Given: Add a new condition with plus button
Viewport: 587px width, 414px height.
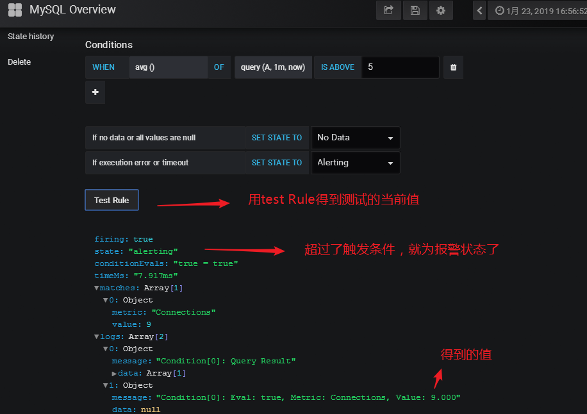Looking at the screenshot, I should [95, 92].
